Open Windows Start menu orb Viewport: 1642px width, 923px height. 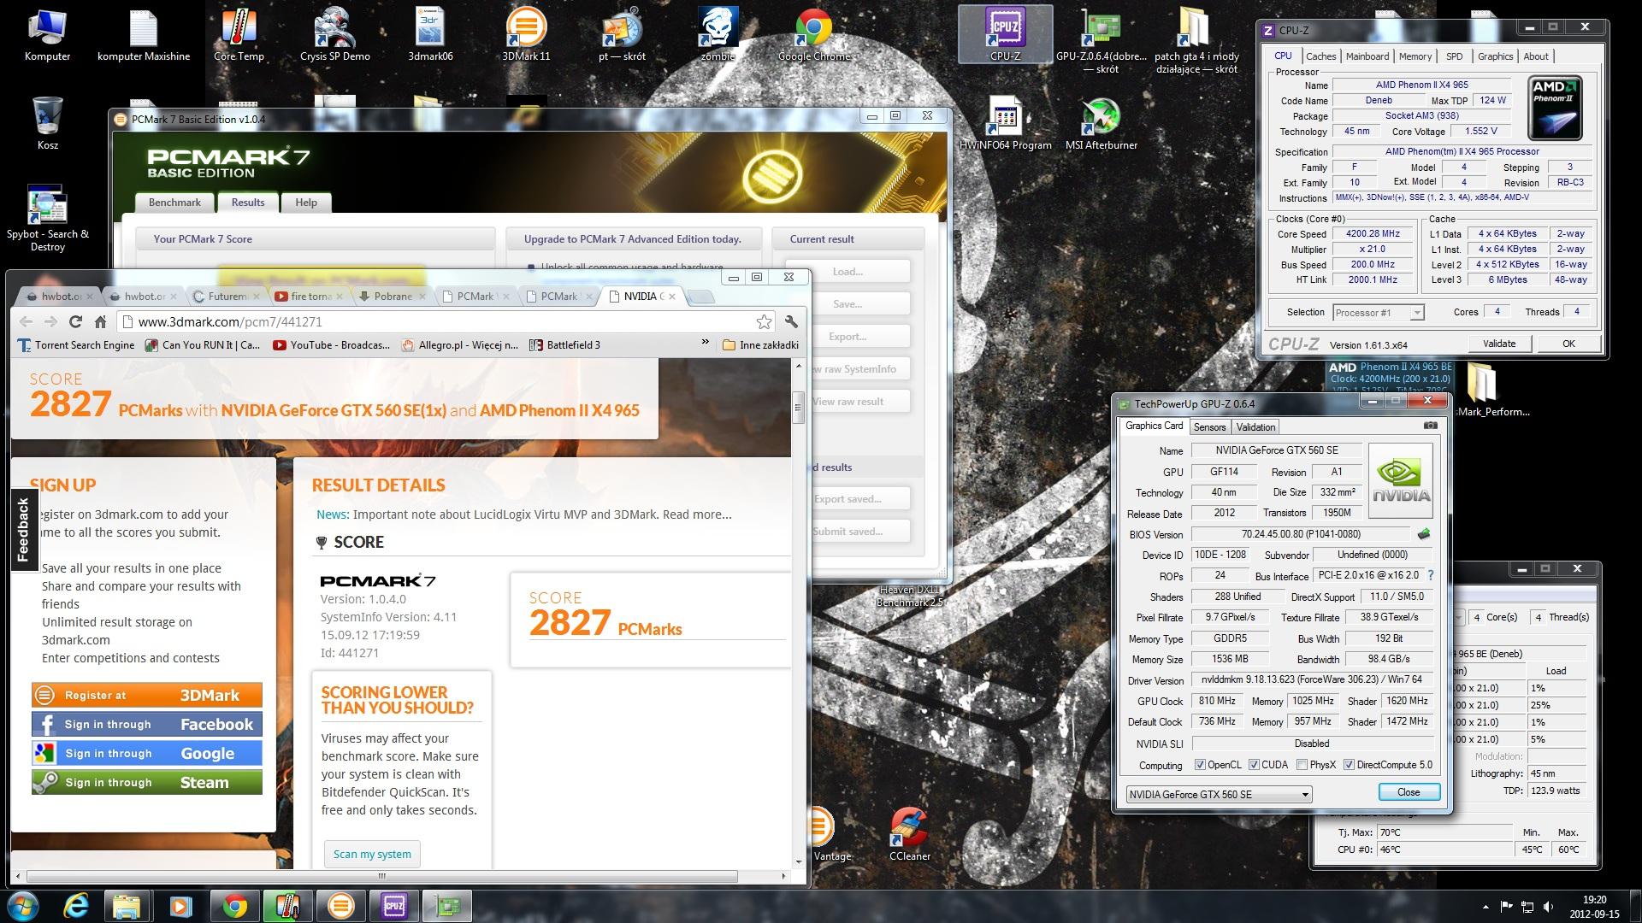pos(23,905)
